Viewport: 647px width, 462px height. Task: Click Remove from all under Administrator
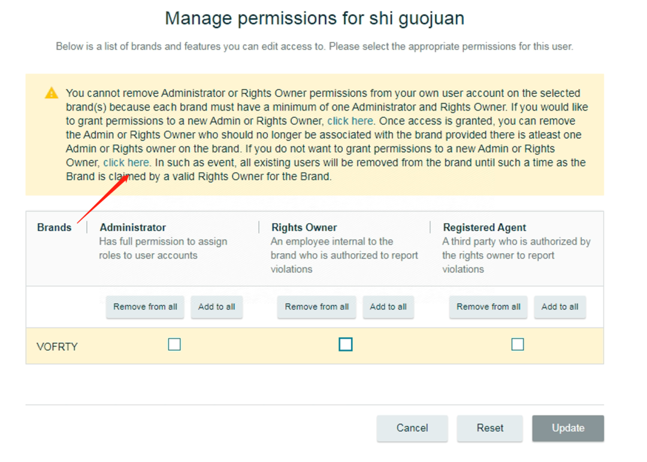(x=145, y=306)
